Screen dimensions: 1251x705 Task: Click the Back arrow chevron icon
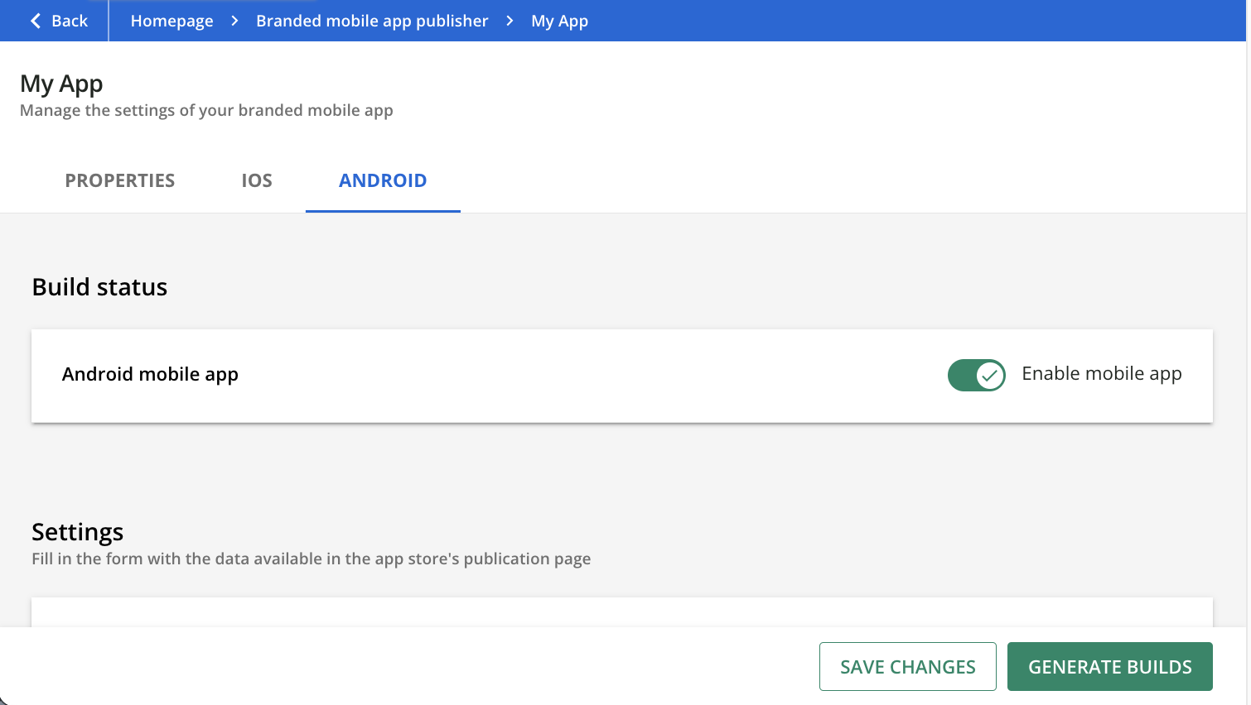(35, 21)
